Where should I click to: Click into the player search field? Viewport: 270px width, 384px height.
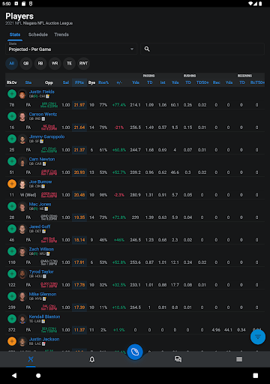point(202,49)
